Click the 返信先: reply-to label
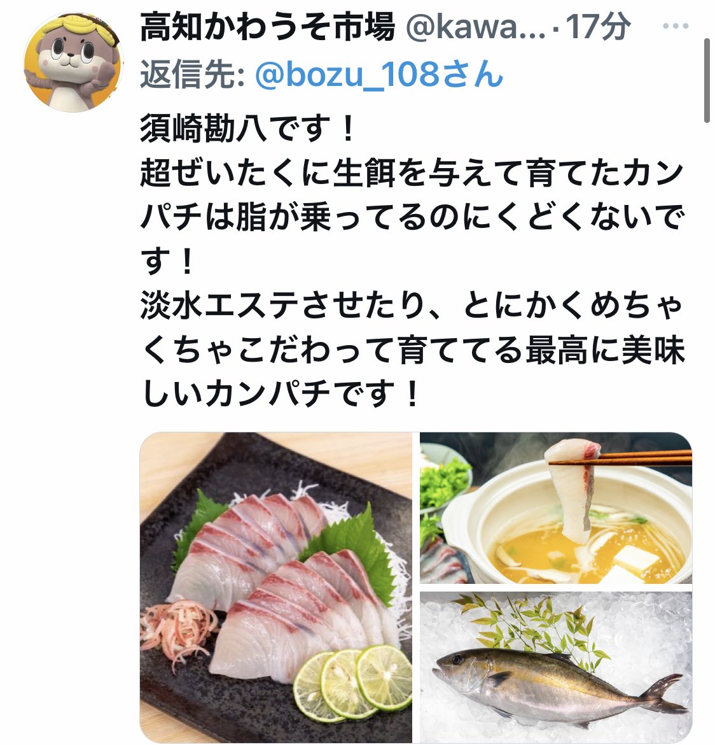The width and height of the screenshot is (715, 745). pos(193,74)
